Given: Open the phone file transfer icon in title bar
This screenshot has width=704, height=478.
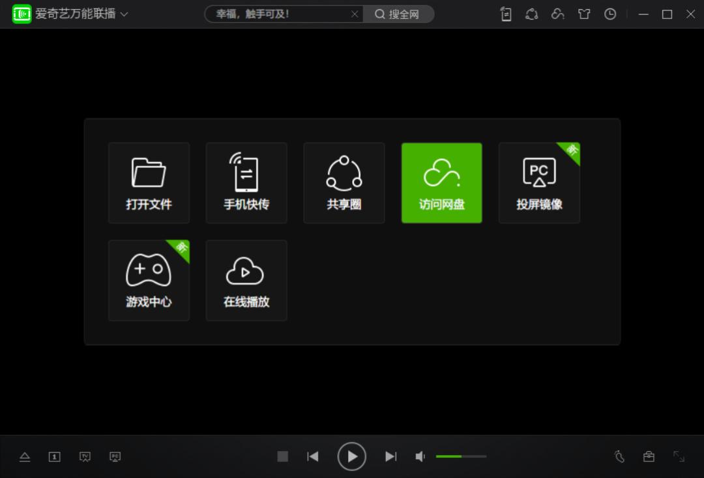Looking at the screenshot, I should (x=505, y=14).
